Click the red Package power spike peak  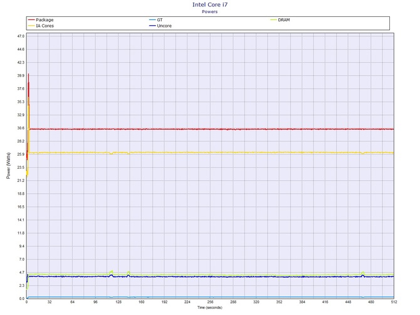pos(28,74)
